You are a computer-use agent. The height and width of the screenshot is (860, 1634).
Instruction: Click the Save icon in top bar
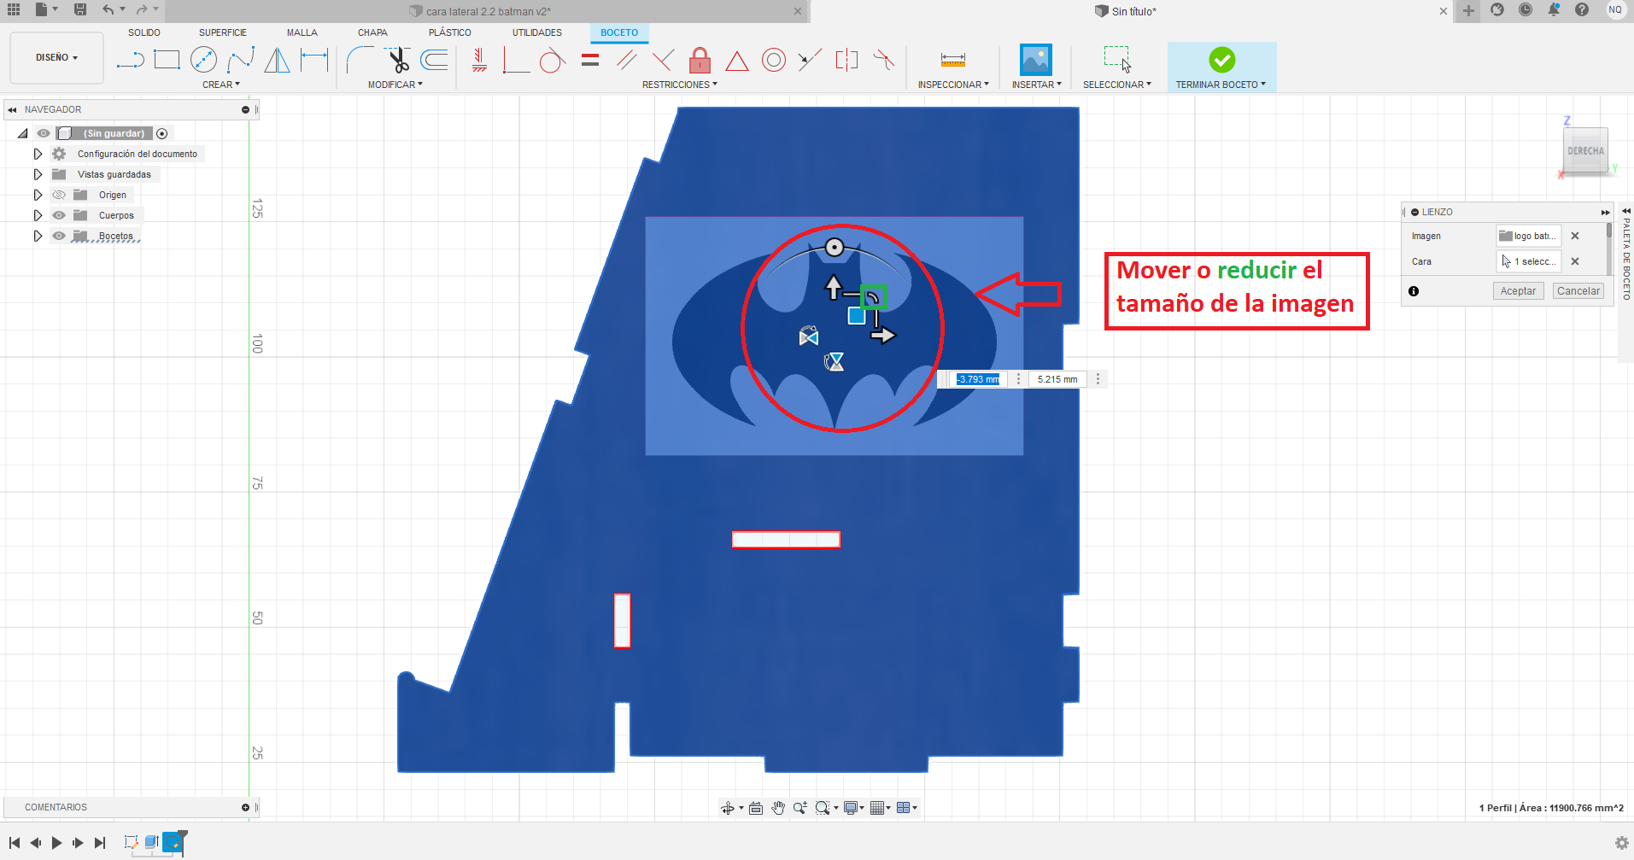[x=80, y=9]
